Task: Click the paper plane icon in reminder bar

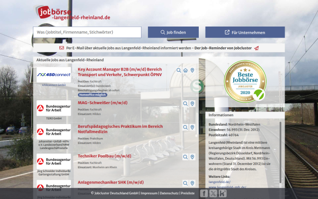Action: coord(257,48)
